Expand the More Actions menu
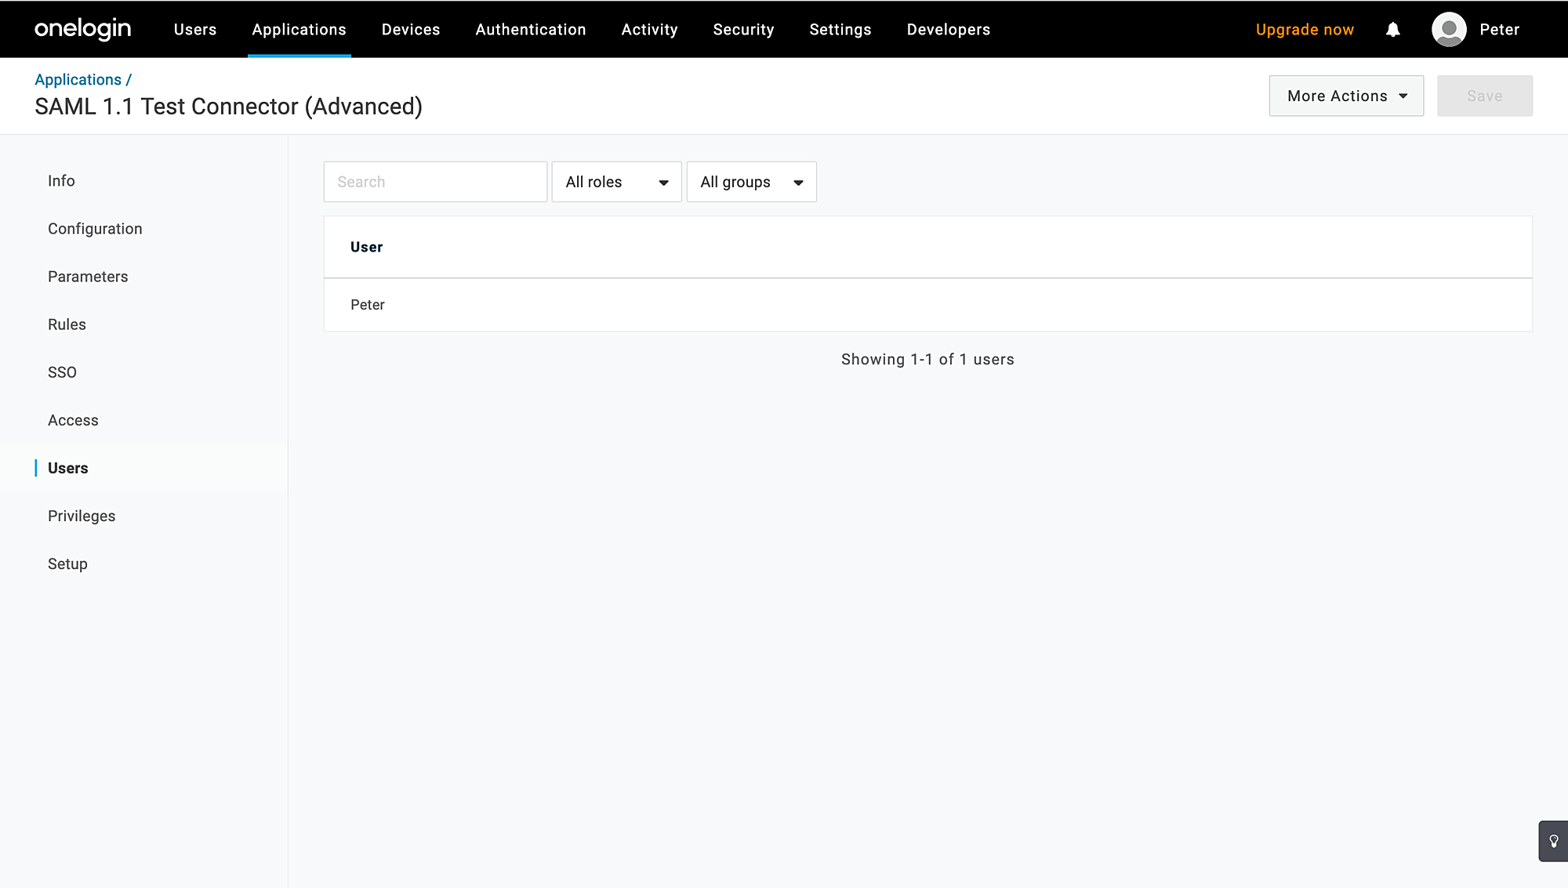Image resolution: width=1568 pixels, height=888 pixels. [1345, 96]
